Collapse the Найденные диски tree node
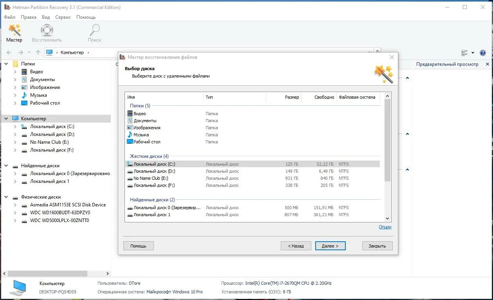Viewport: 493px width, 300px height. tap(6, 166)
